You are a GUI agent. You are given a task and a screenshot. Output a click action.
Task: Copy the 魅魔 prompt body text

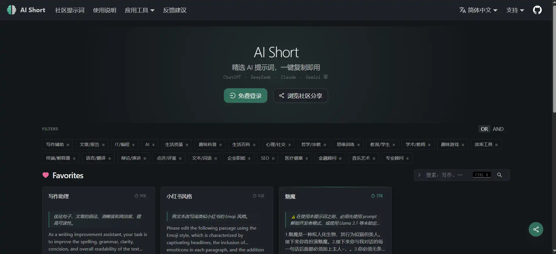pyautogui.click(x=335, y=242)
